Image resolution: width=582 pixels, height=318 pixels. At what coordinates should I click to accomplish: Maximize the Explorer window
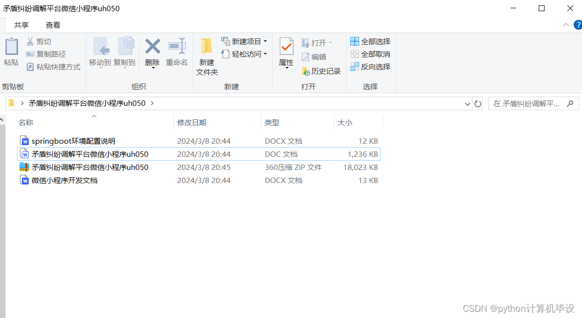[x=542, y=8]
